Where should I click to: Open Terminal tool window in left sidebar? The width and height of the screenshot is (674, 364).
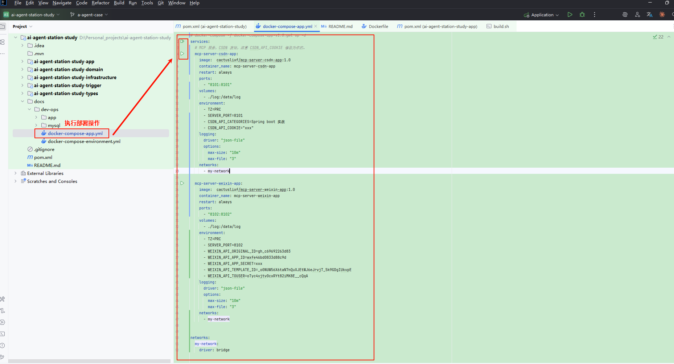pyautogui.click(x=3, y=334)
